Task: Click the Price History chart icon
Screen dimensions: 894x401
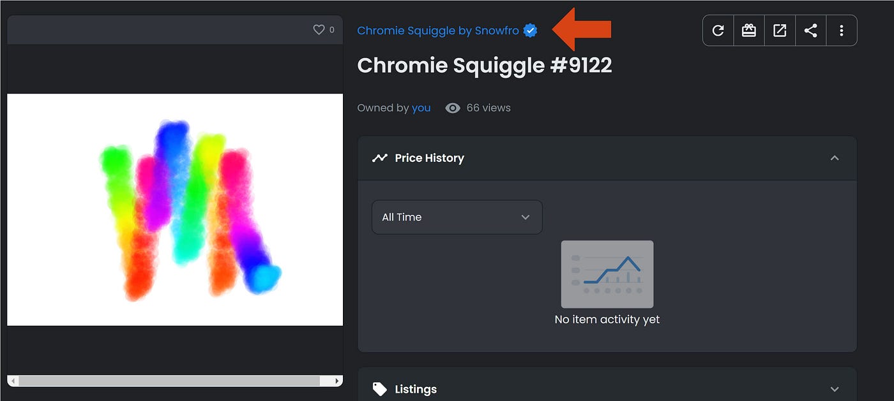Action: tap(380, 157)
